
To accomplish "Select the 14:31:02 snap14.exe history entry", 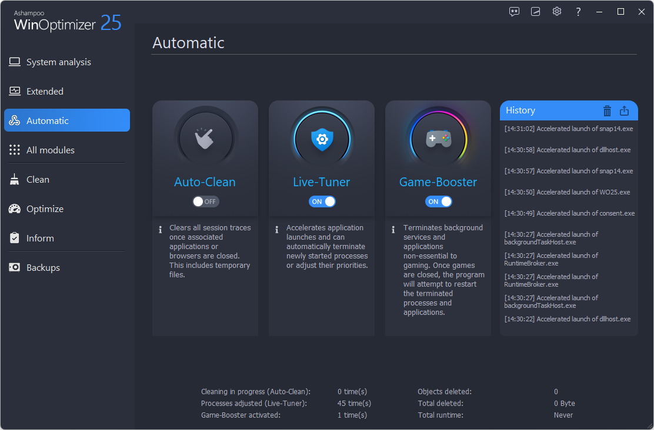I will pos(569,129).
